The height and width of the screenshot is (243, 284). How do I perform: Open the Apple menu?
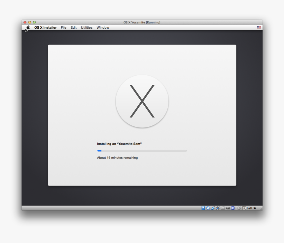tap(28, 27)
